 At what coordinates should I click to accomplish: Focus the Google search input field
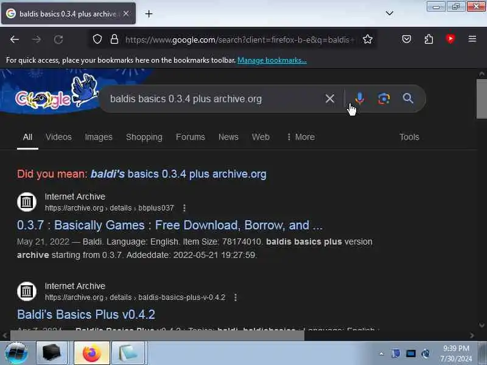[214, 99]
